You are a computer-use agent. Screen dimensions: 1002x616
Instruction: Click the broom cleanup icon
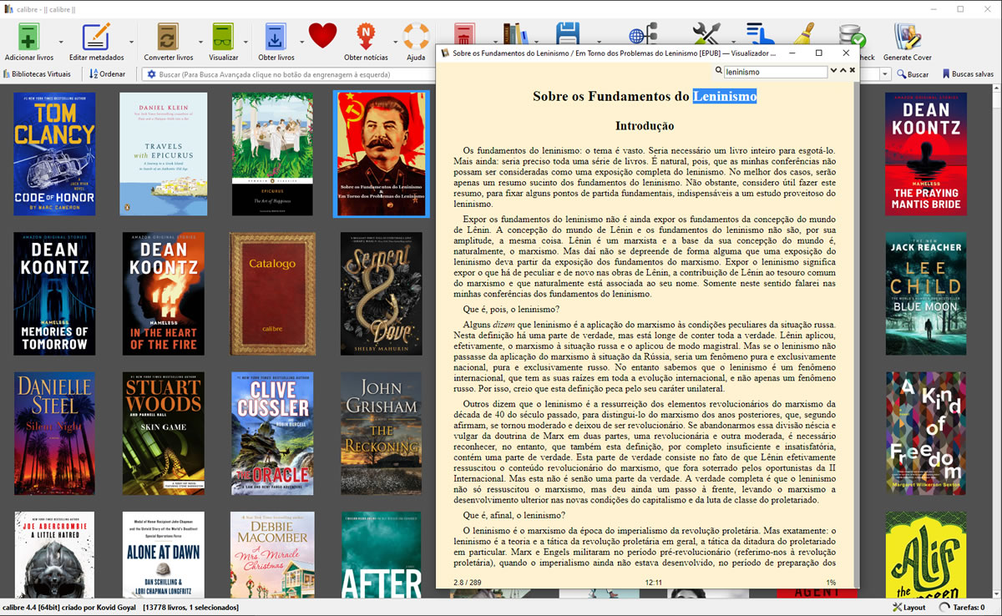pos(803,33)
